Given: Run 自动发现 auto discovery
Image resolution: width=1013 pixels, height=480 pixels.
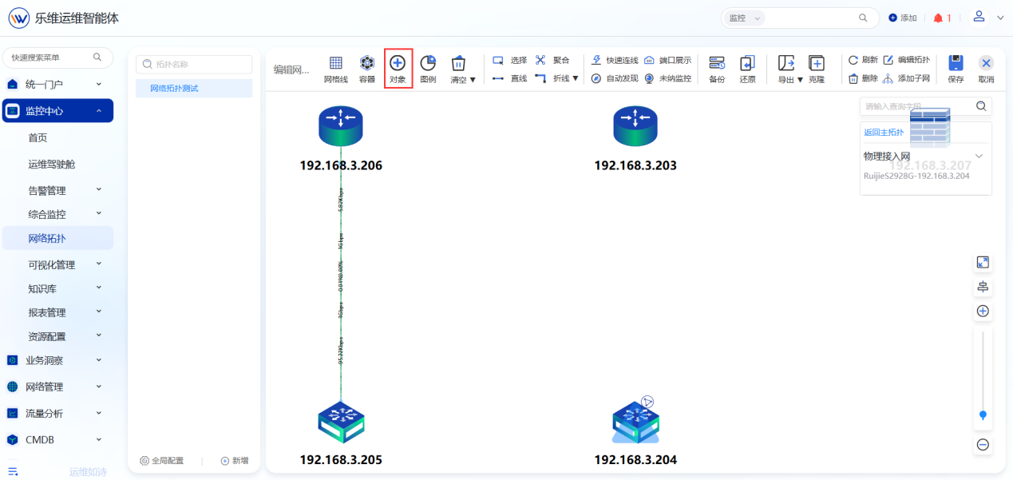Looking at the screenshot, I should click(614, 78).
